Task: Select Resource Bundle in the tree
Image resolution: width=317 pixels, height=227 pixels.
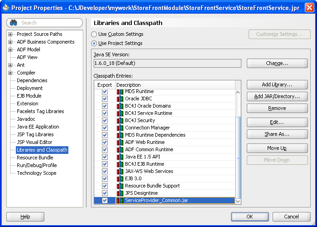Action: pos(35,158)
